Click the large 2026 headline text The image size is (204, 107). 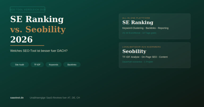pos(21,40)
